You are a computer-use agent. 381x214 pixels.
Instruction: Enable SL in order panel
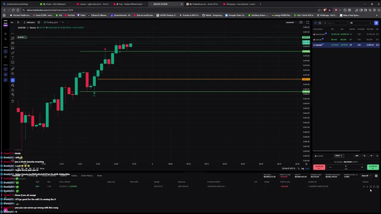[x=364, y=156]
